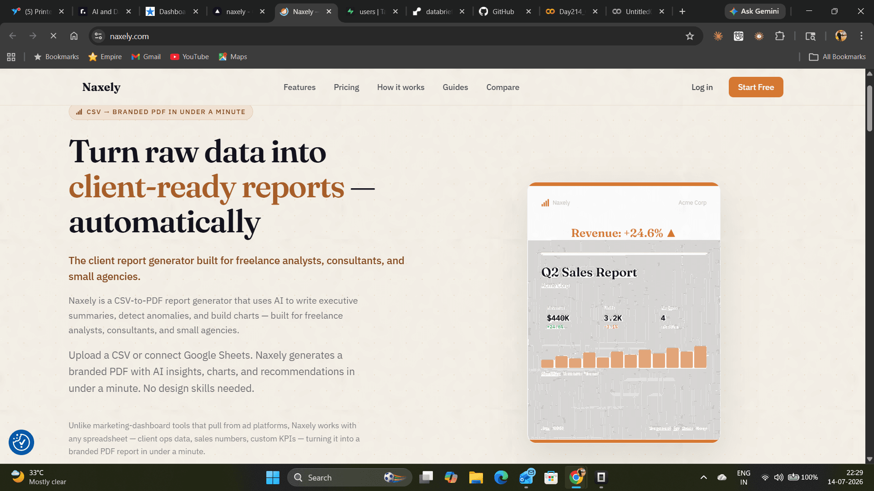
Task: Click the Naxely logo in header
Action: point(101,87)
